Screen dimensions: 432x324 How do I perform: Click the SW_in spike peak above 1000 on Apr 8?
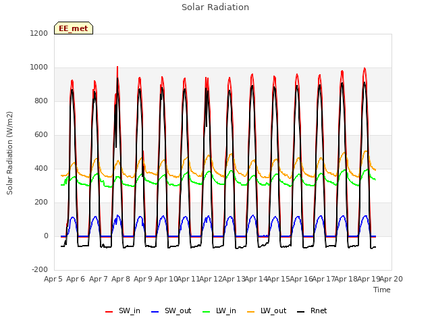[x=117, y=67]
